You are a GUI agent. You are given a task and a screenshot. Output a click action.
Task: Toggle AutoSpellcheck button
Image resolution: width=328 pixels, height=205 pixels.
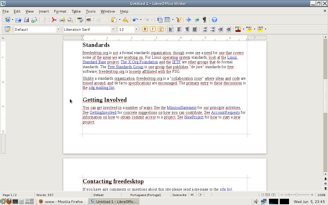89,20
